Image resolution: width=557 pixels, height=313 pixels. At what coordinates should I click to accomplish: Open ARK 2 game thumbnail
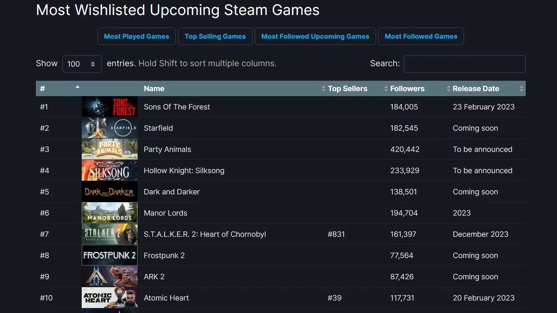(110, 276)
